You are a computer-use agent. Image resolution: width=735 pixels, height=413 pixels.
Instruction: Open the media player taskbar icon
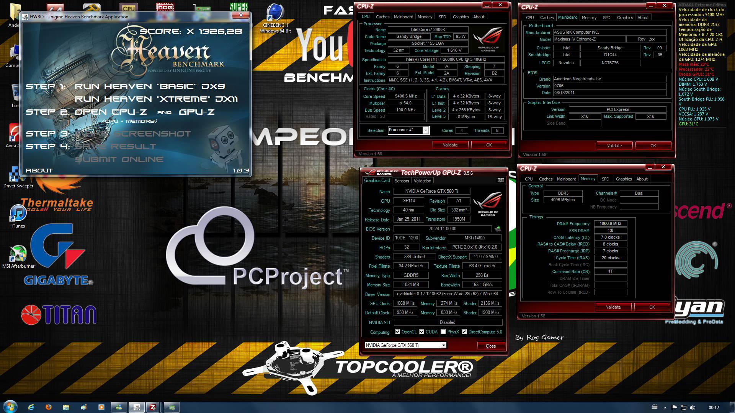(101, 407)
